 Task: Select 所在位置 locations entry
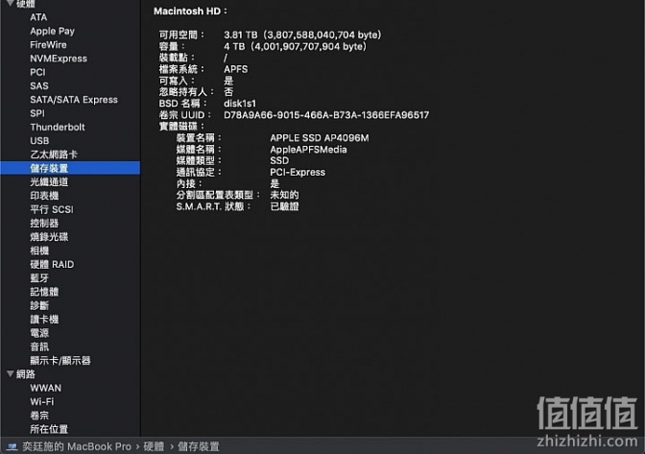(x=49, y=429)
